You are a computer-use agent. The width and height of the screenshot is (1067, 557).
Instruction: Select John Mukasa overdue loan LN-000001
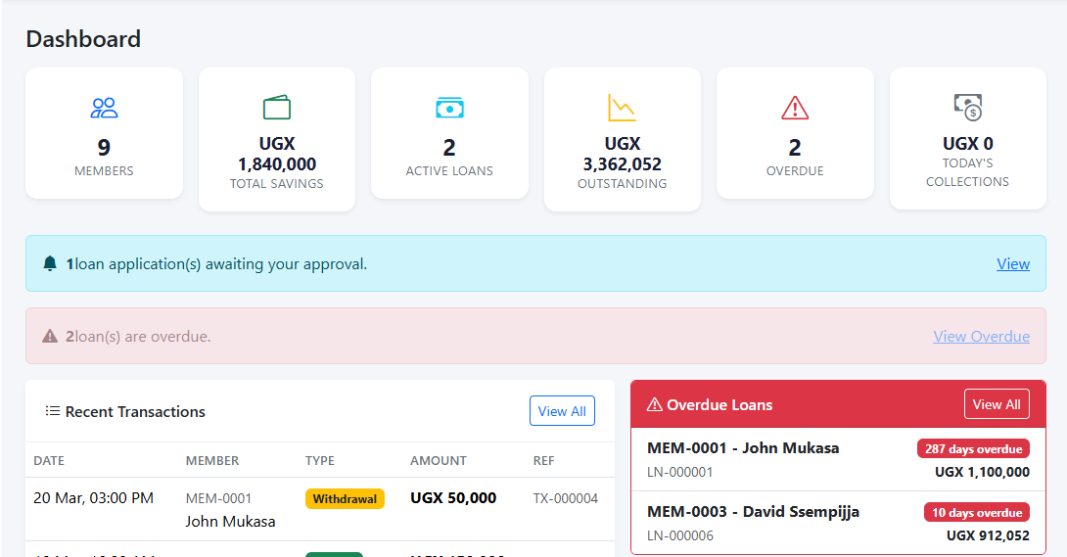tap(838, 459)
